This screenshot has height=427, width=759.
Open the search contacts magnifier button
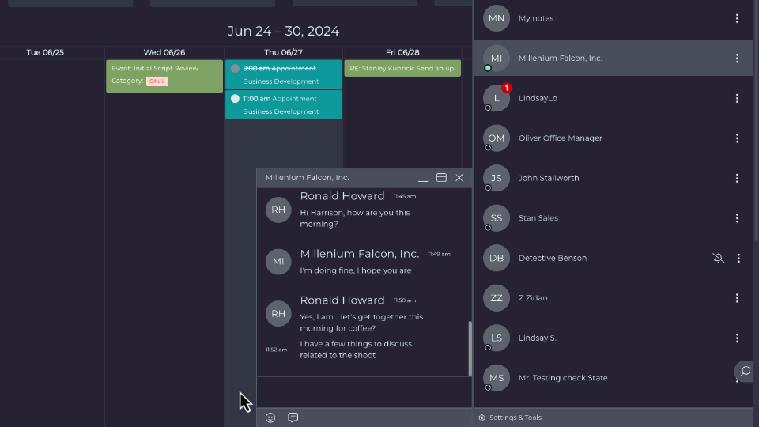point(744,371)
